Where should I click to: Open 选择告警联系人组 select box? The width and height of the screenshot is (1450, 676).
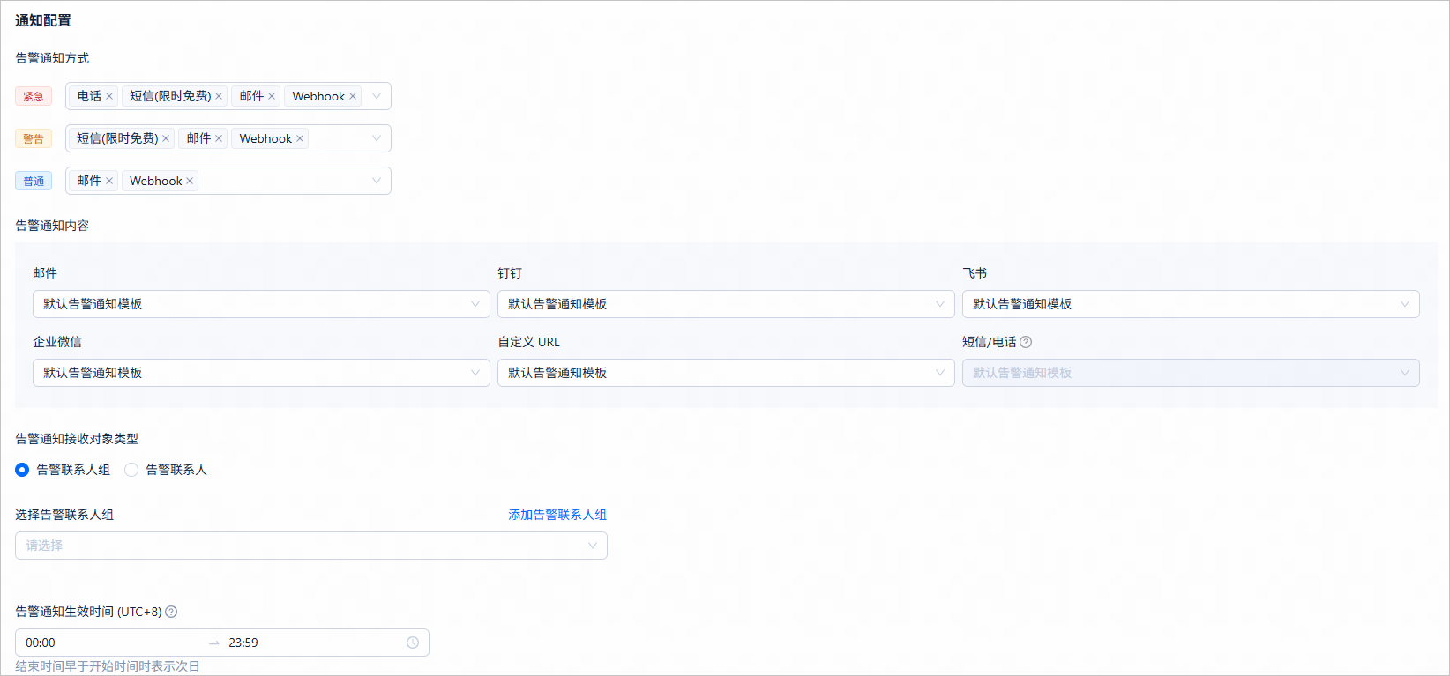[x=311, y=546]
